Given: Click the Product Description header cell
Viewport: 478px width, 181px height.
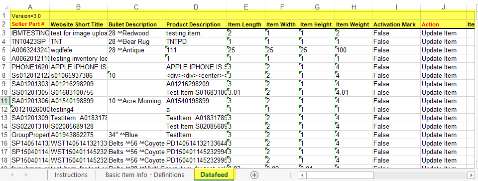Looking at the screenshot, I should (x=196, y=24).
